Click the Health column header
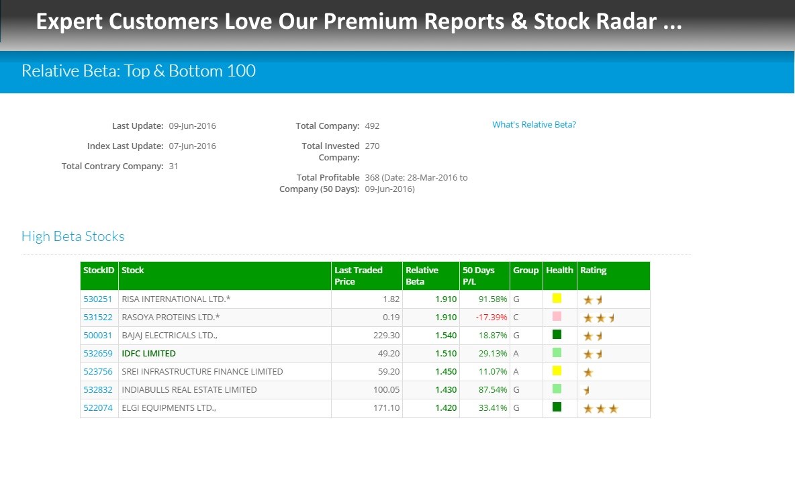The height and width of the screenshot is (486, 795). coord(559,271)
